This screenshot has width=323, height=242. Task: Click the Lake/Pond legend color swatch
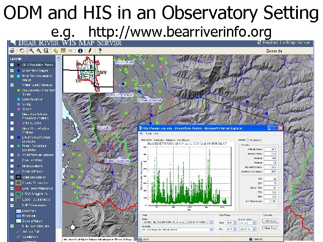pos(18,211)
